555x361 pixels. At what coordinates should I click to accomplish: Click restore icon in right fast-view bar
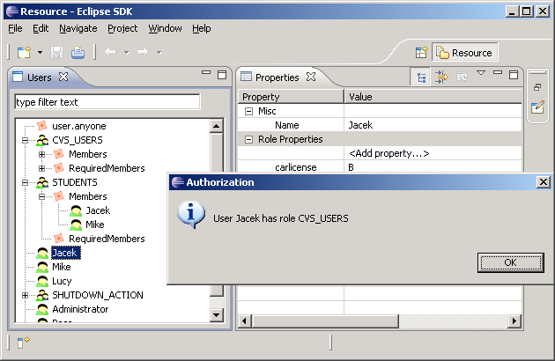pyautogui.click(x=537, y=87)
